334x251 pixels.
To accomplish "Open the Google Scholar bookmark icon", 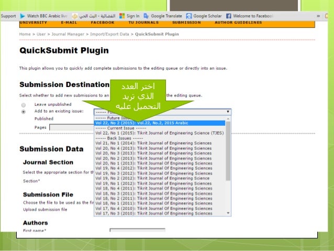I will click(x=189, y=16).
